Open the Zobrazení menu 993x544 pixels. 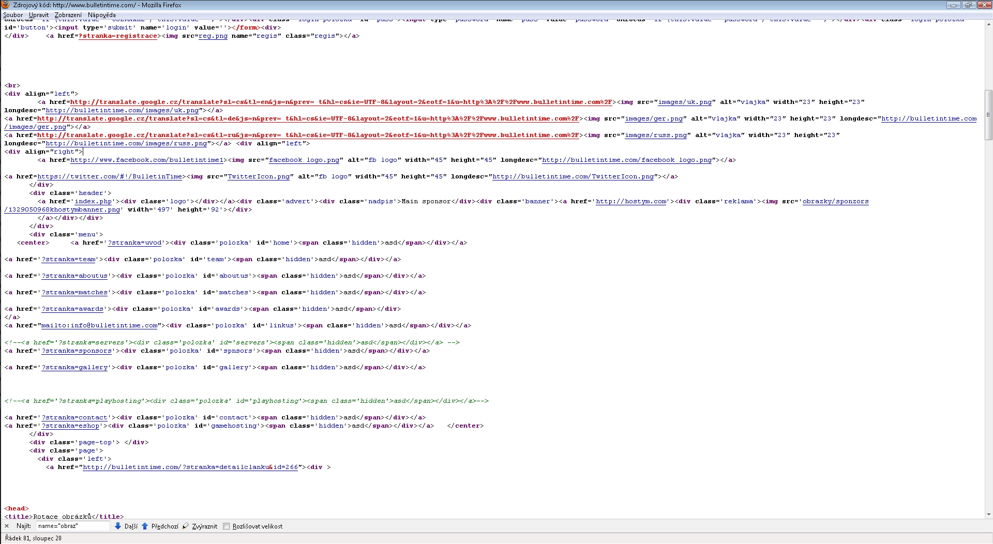pyautogui.click(x=68, y=15)
